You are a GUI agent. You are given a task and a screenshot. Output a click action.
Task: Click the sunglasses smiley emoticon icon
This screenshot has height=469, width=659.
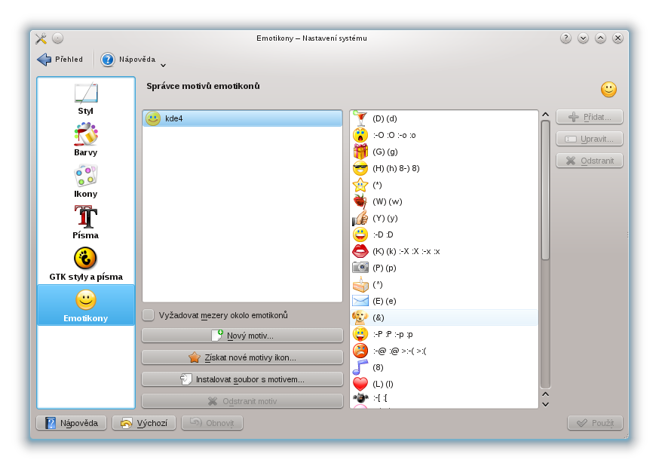[x=360, y=168]
